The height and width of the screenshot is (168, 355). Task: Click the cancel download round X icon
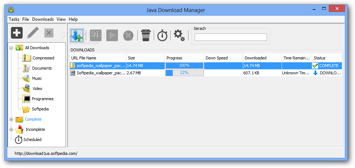[x=128, y=36]
